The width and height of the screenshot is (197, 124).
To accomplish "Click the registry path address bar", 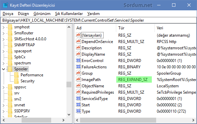I will pos(98,20).
